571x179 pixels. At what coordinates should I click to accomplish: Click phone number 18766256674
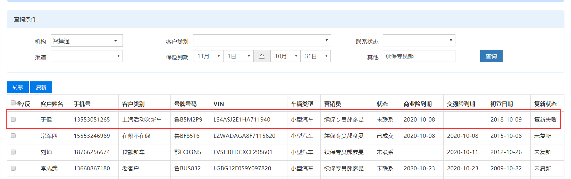click(92, 152)
